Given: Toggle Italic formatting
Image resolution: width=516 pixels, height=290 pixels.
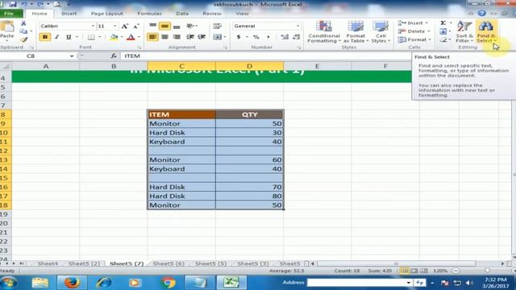Looking at the screenshot, I should [x=56, y=37].
